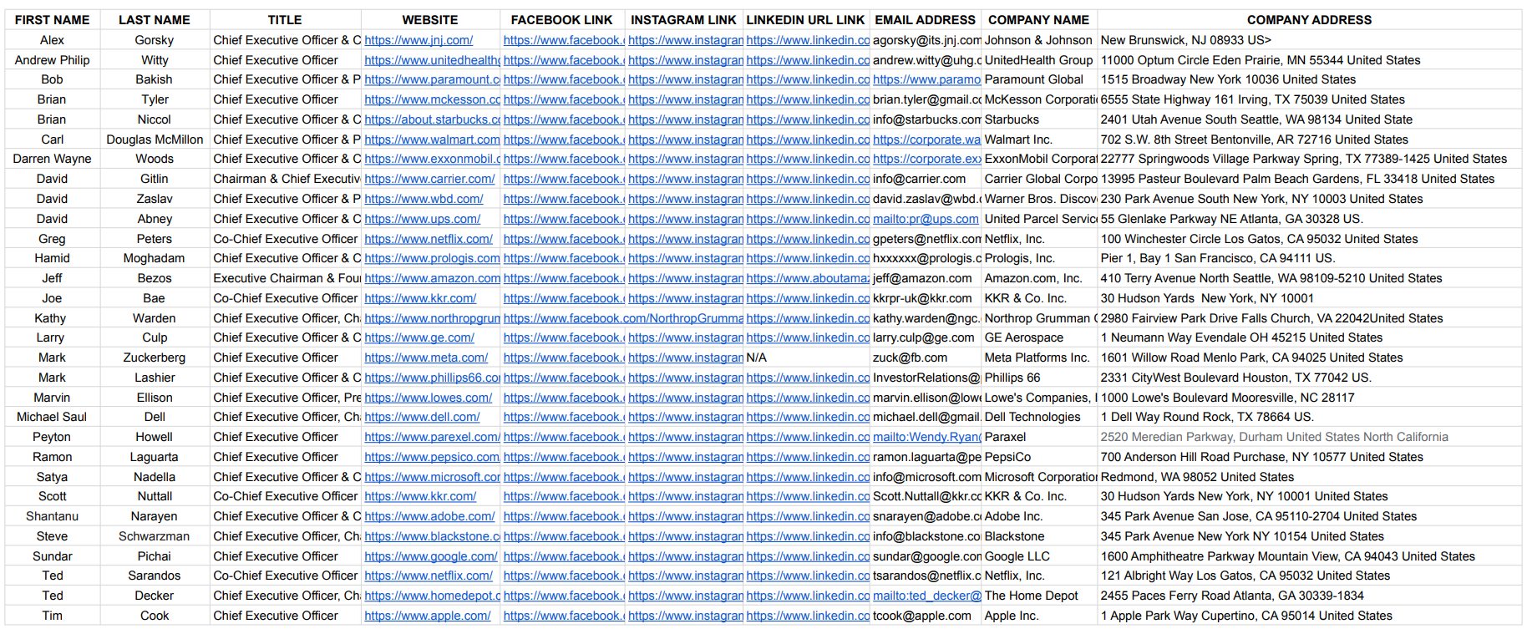1527x634 pixels.
Task: Open the mckesson.com website link for Brian Tyler
Action: tap(432, 99)
